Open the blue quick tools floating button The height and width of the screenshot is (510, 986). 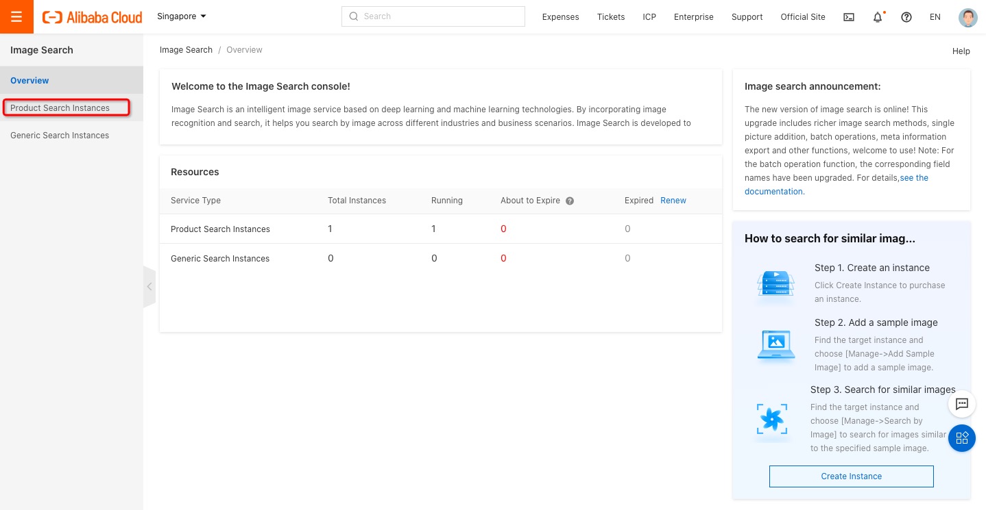point(961,438)
